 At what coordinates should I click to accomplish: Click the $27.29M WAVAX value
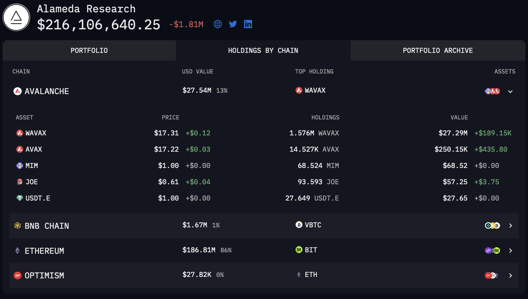tap(453, 133)
